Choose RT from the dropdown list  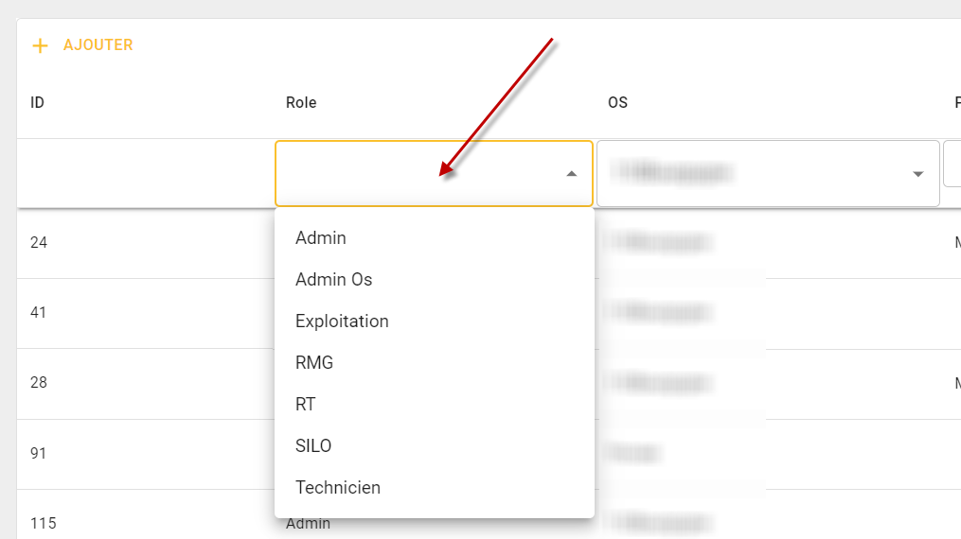coord(306,405)
